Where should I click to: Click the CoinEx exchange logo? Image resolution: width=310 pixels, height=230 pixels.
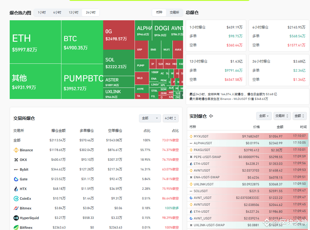pyautogui.click(x=16, y=198)
